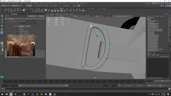
Task: Switch to the Anim tab in Layer Editor
Action: click(x=154, y=53)
